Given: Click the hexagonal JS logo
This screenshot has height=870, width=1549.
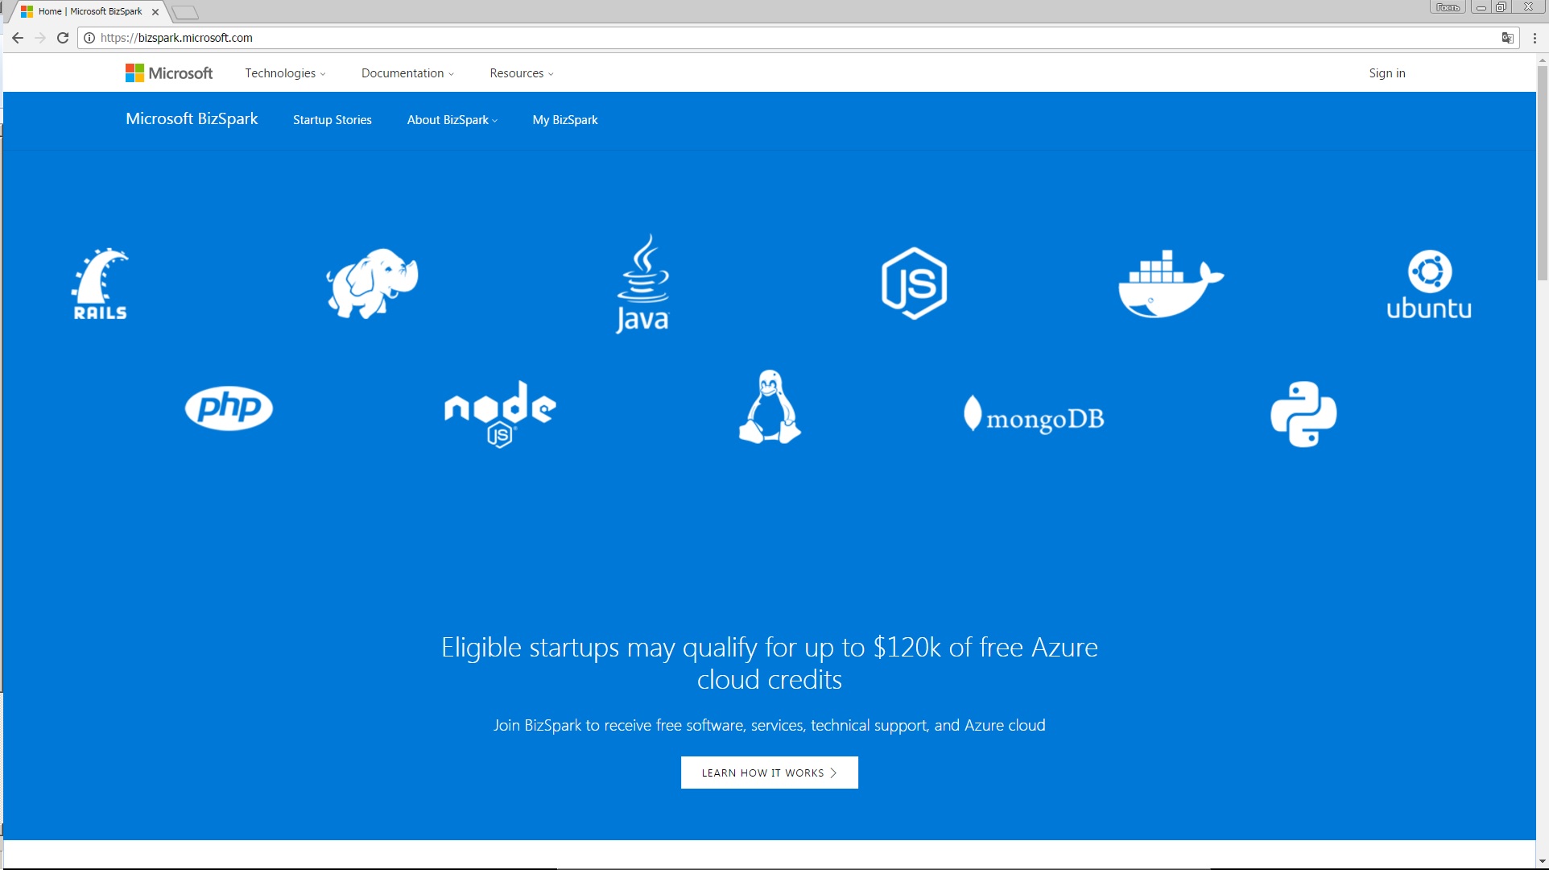Looking at the screenshot, I should click(914, 284).
